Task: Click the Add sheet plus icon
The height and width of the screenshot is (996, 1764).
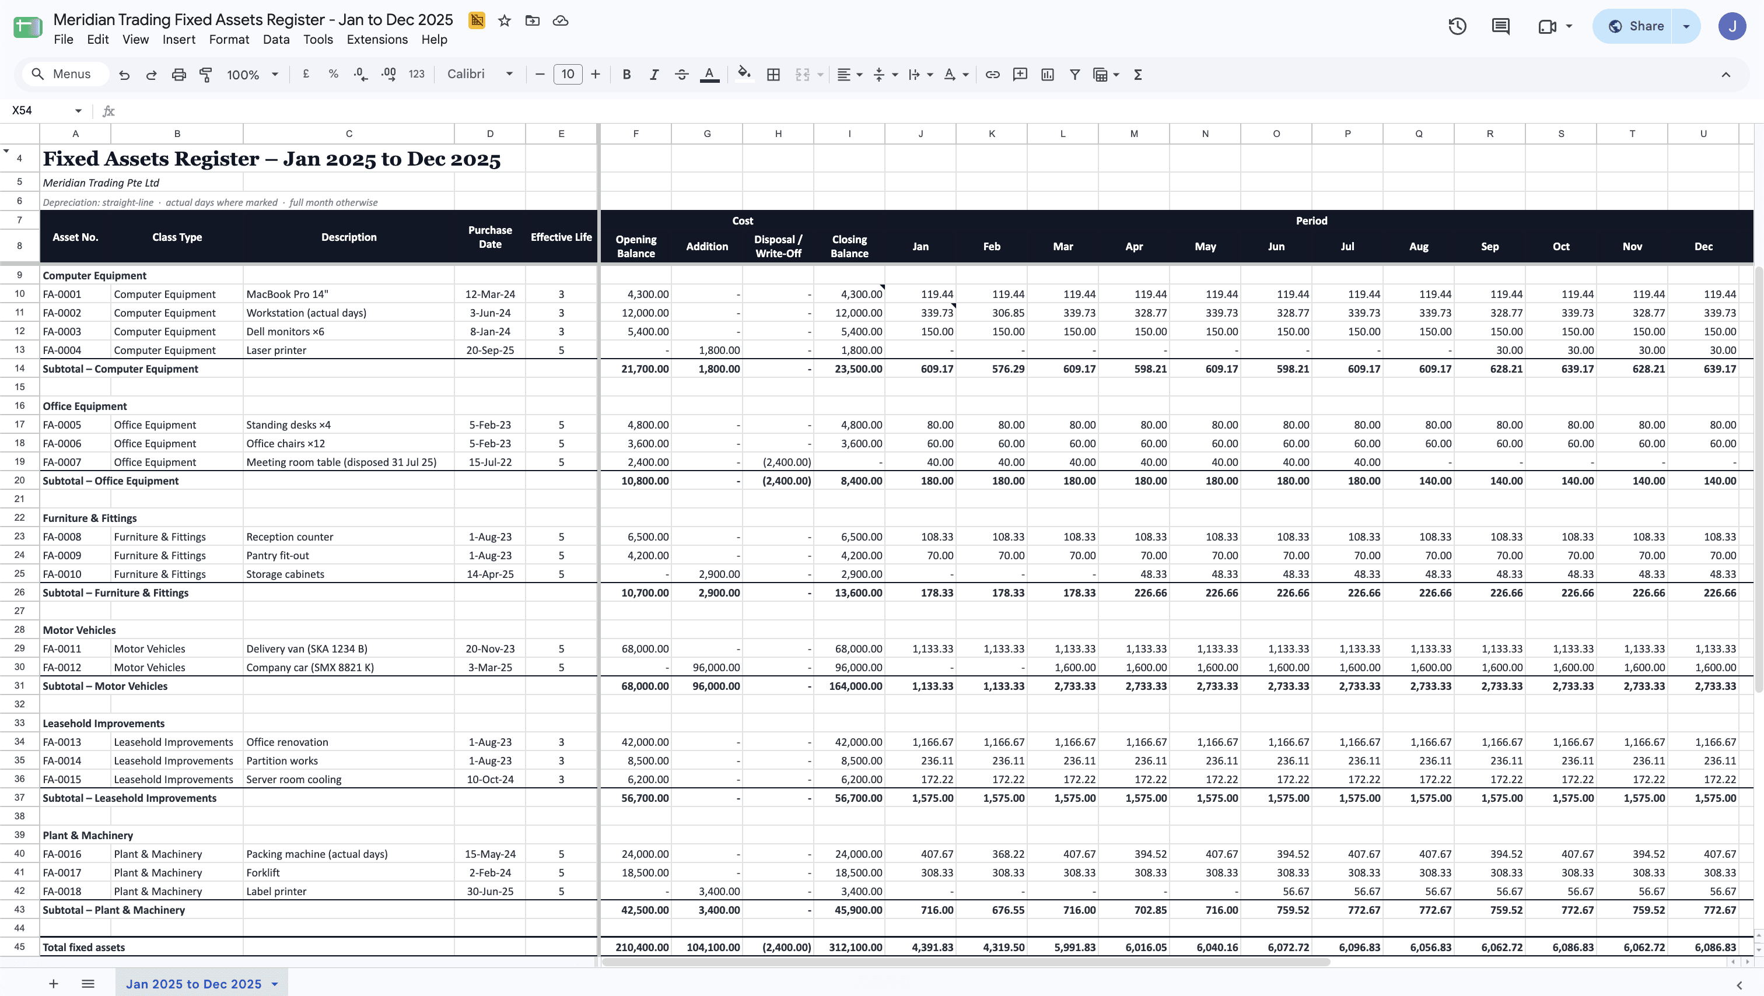Action: (54, 984)
